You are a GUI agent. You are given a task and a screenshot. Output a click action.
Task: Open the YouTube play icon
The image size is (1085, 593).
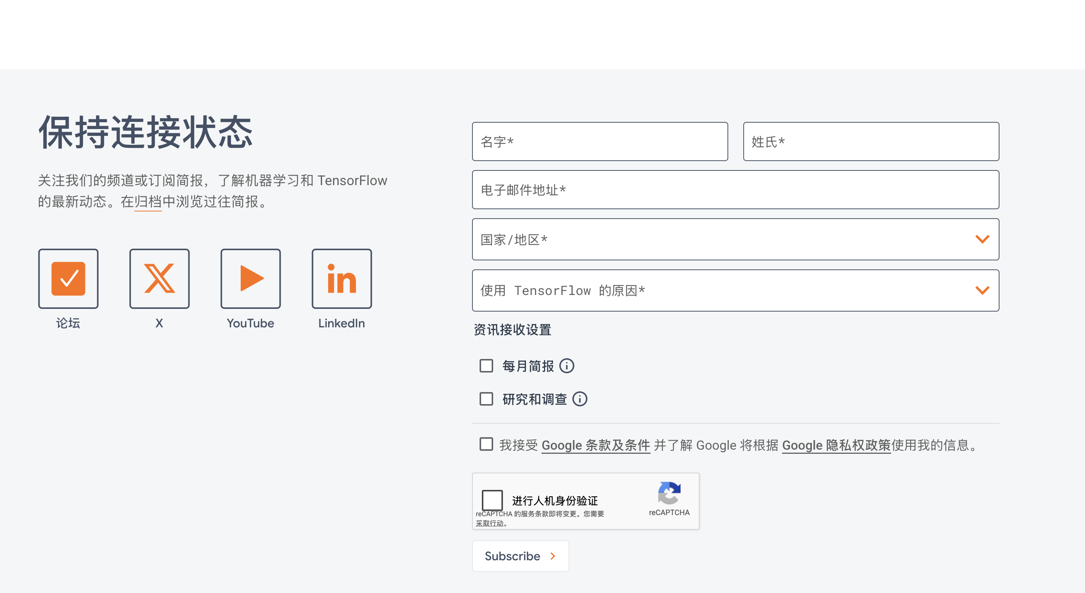(x=251, y=278)
